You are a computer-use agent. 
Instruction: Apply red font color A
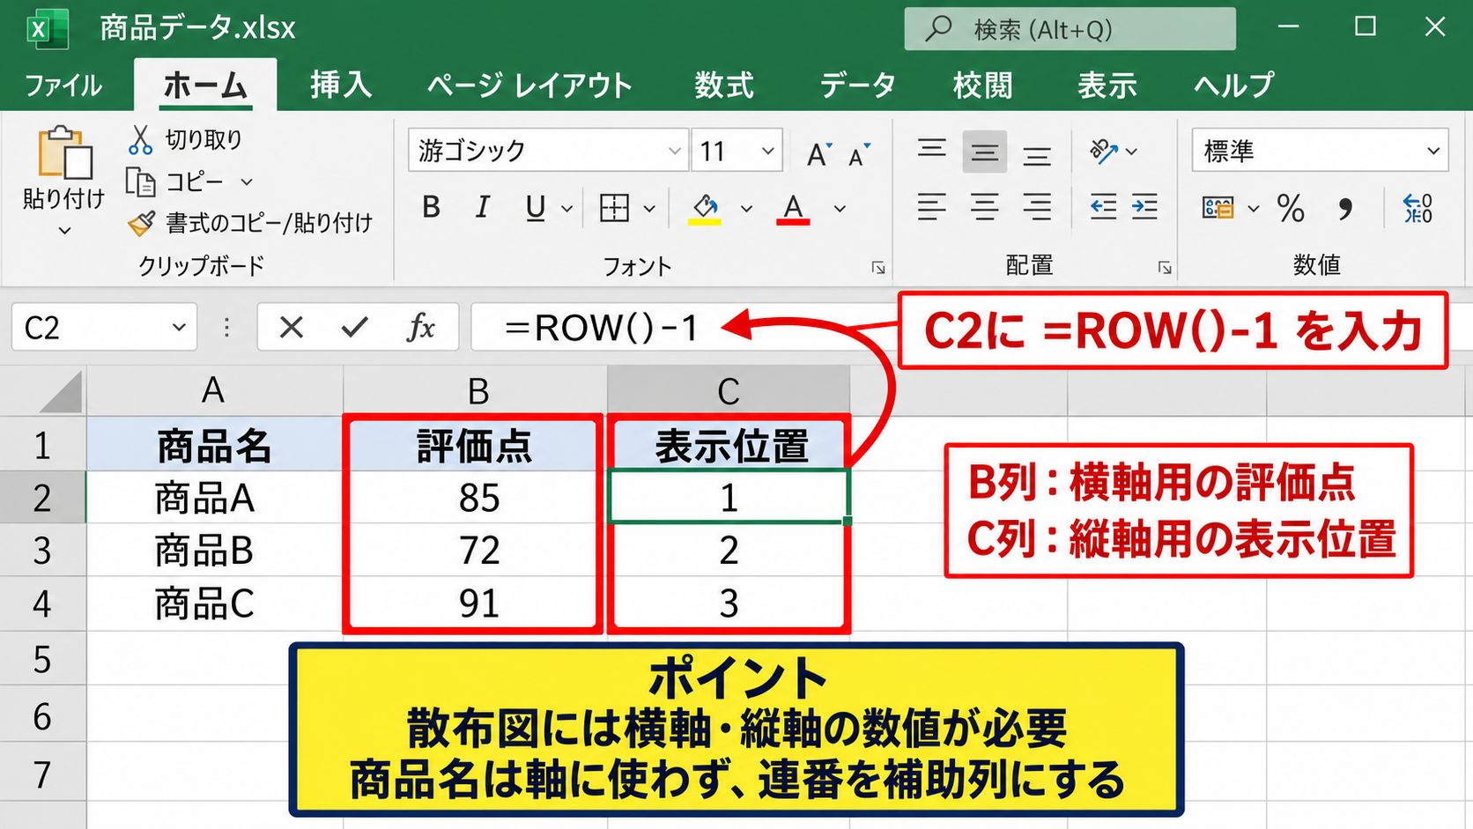[793, 210]
